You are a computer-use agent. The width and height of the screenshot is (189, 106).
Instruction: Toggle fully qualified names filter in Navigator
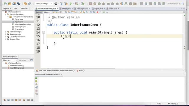tap(24, 100)
